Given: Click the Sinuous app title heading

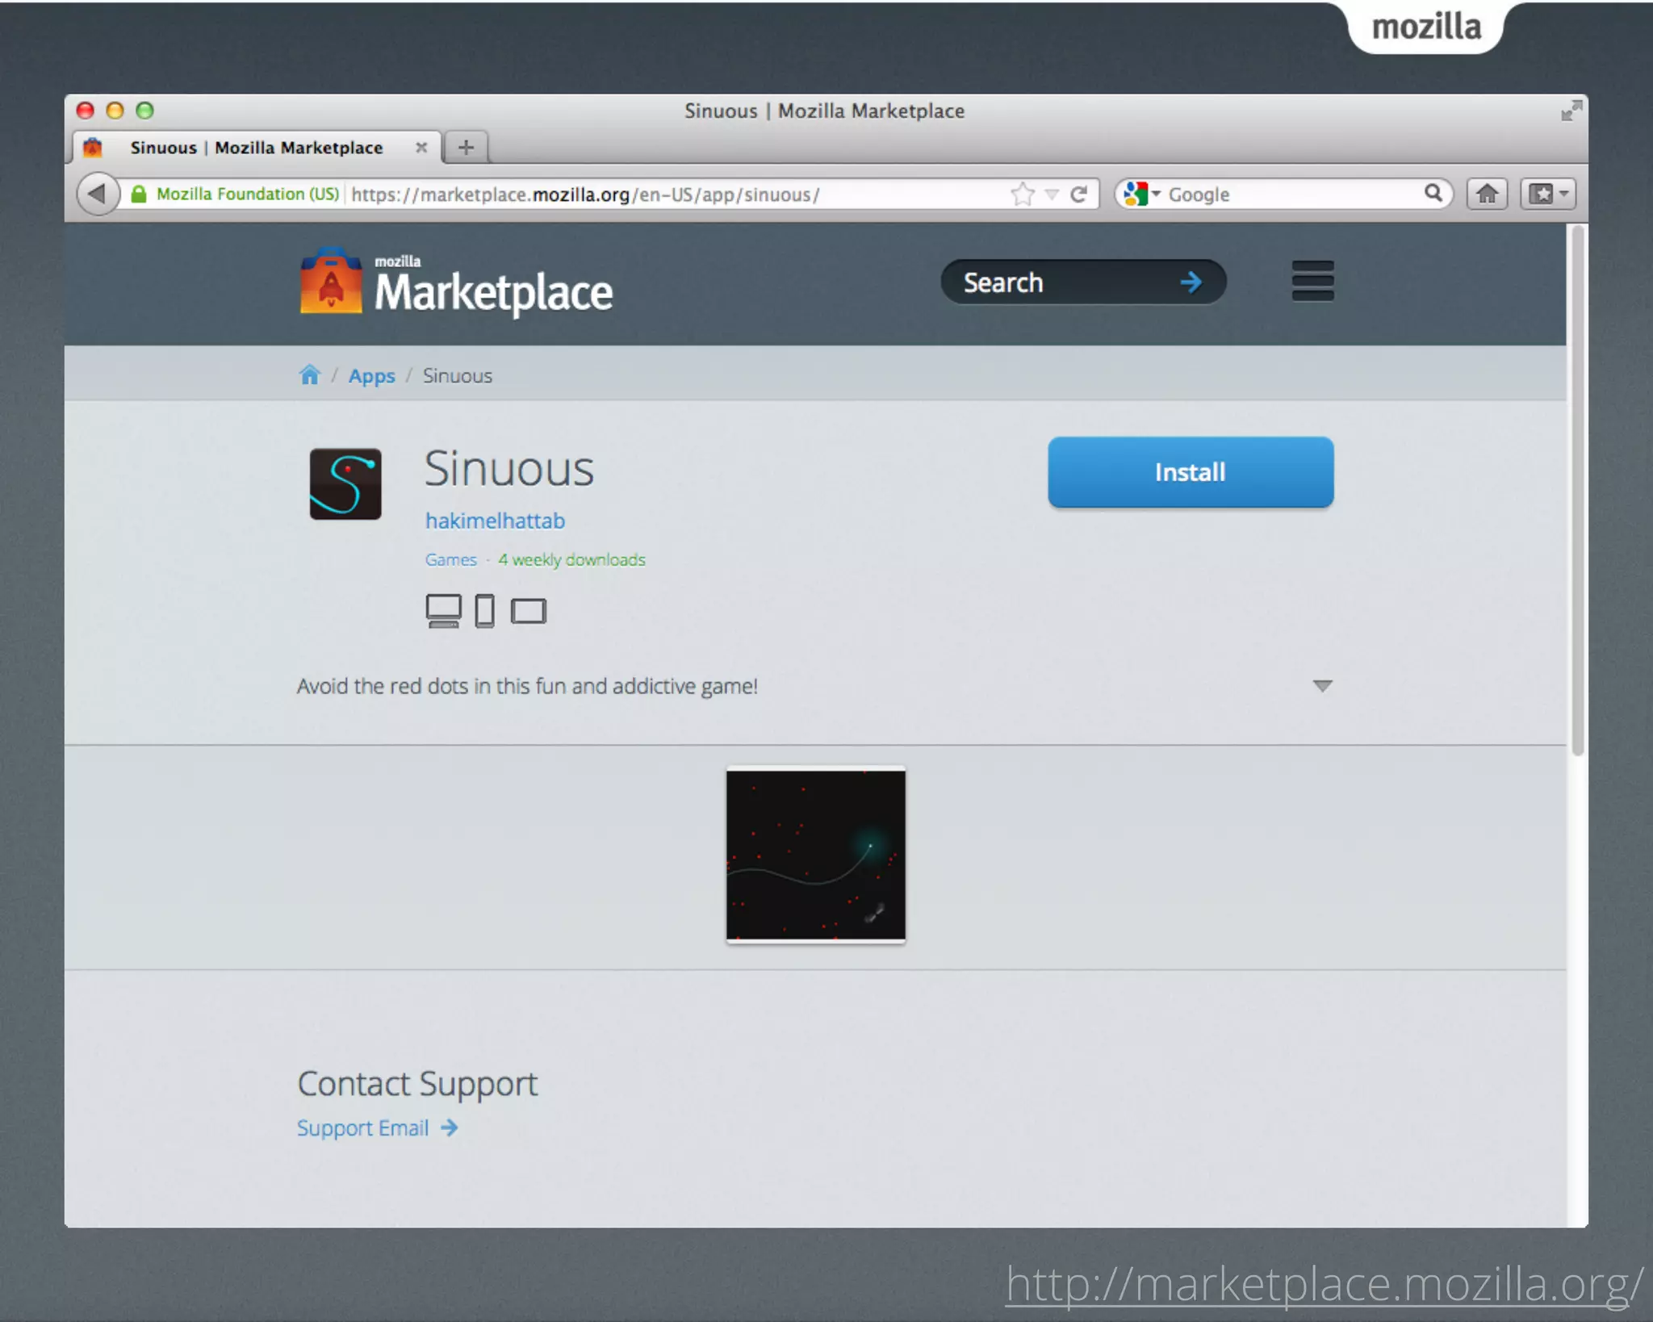Looking at the screenshot, I should pyautogui.click(x=509, y=468).
